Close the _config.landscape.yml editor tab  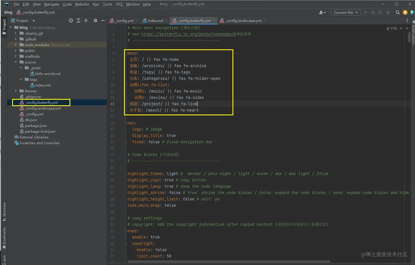point(265,21)
